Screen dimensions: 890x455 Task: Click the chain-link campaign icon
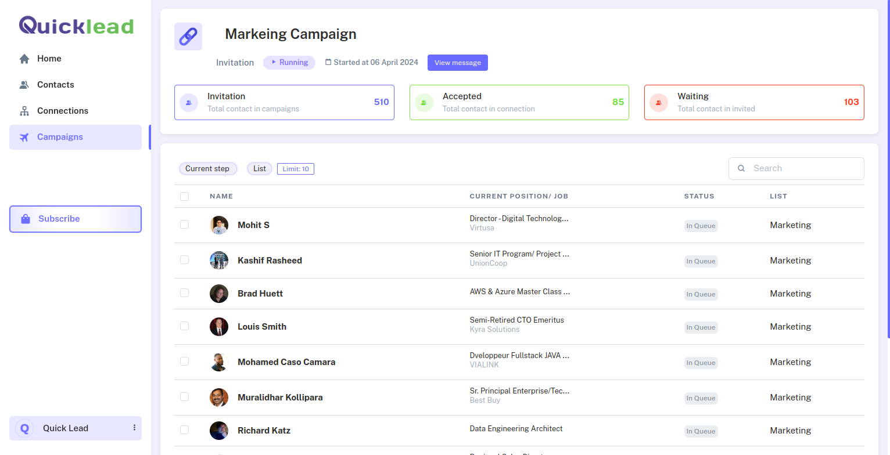[x=188, y=36]
